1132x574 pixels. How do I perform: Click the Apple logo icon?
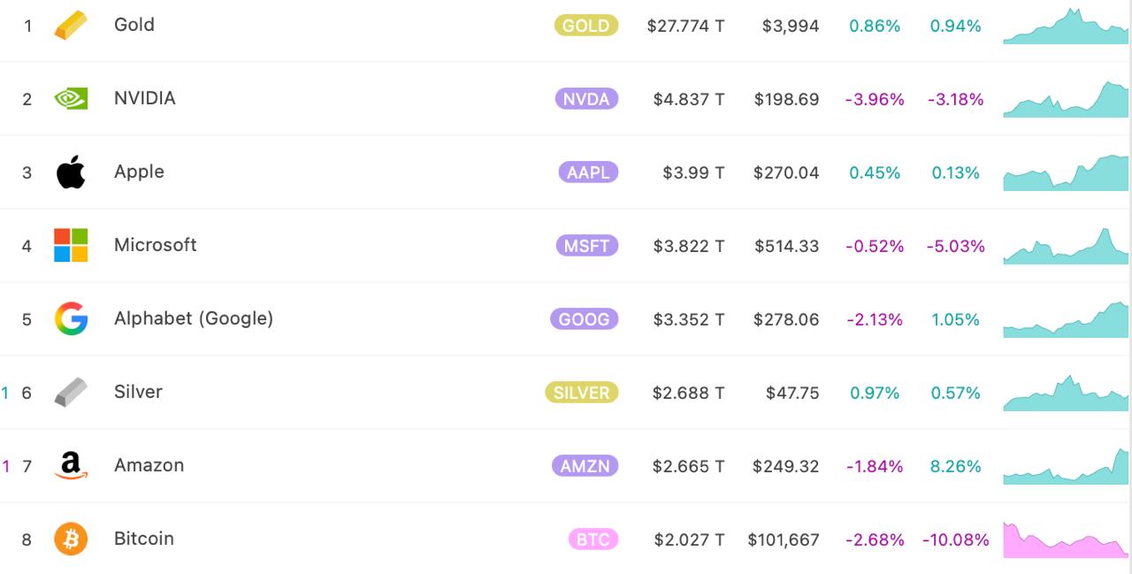pos(71,172)
